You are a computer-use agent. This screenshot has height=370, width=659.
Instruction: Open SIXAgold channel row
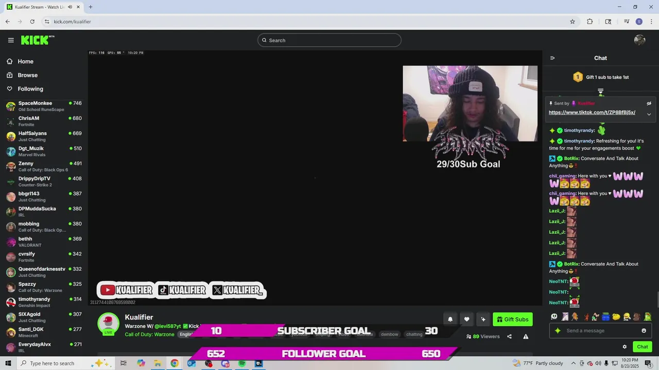pos(44,317)
